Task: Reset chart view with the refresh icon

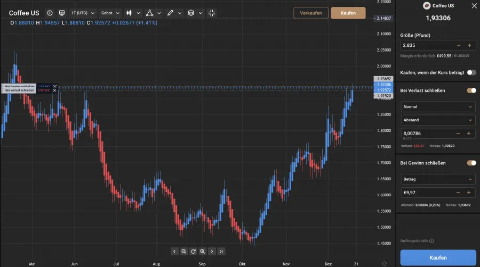Action: coord(193,251)
